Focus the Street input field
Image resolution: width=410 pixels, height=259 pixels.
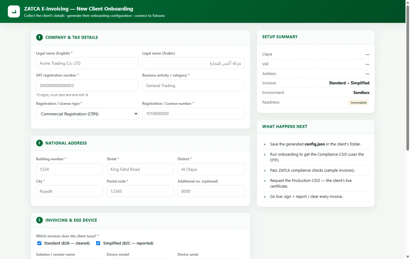pos(140,169)
